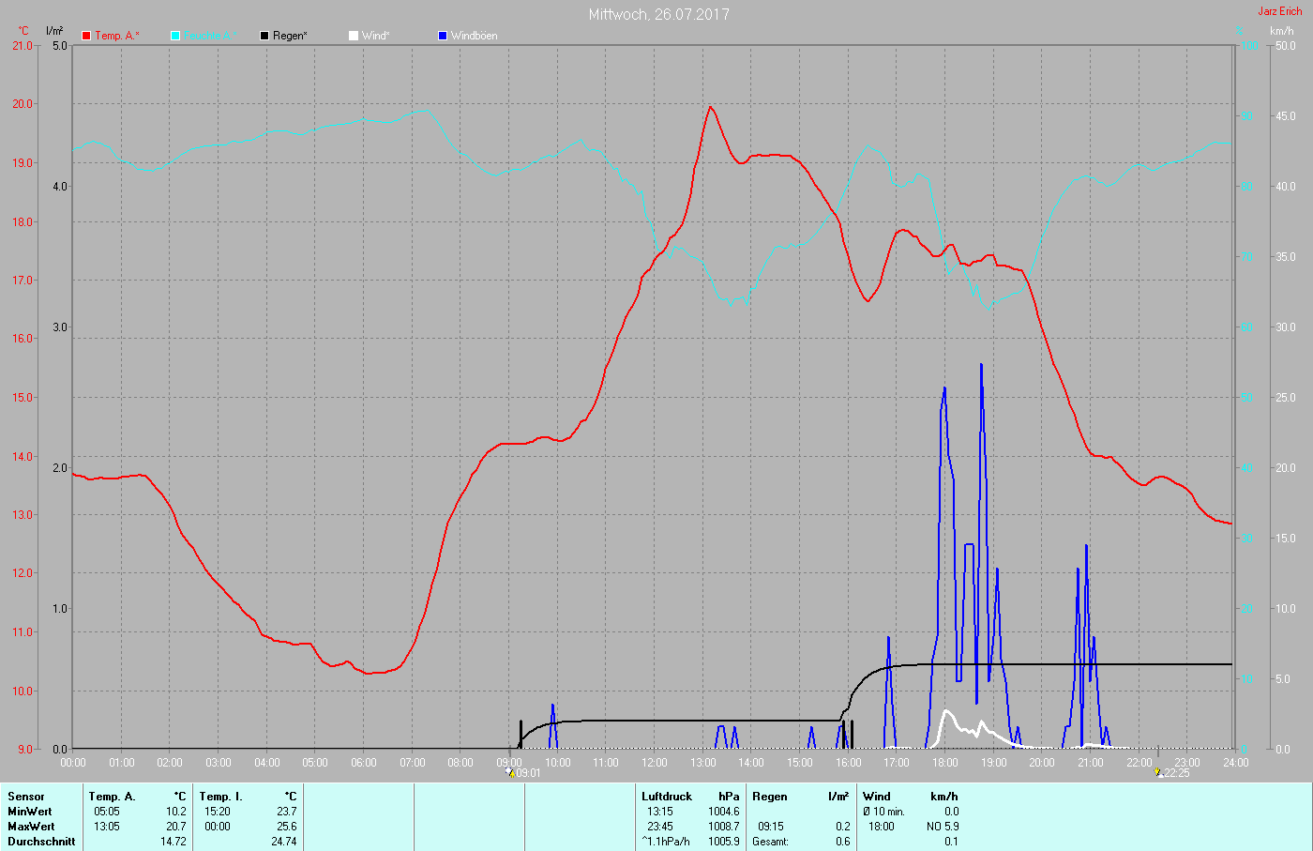Click the '05:05' minimum temperature time
The height and width of the screenshot is (851, 1313).
[x=107, y=812]
